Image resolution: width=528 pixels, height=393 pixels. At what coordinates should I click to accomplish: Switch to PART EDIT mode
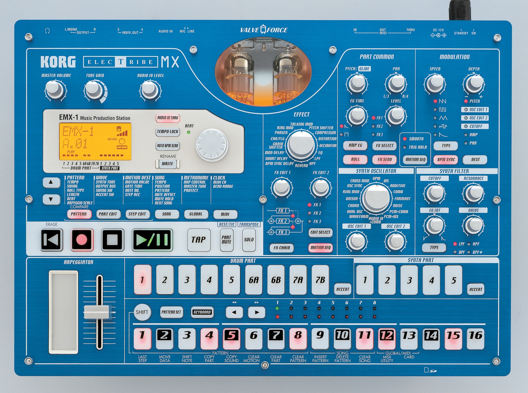coord(108,214)
